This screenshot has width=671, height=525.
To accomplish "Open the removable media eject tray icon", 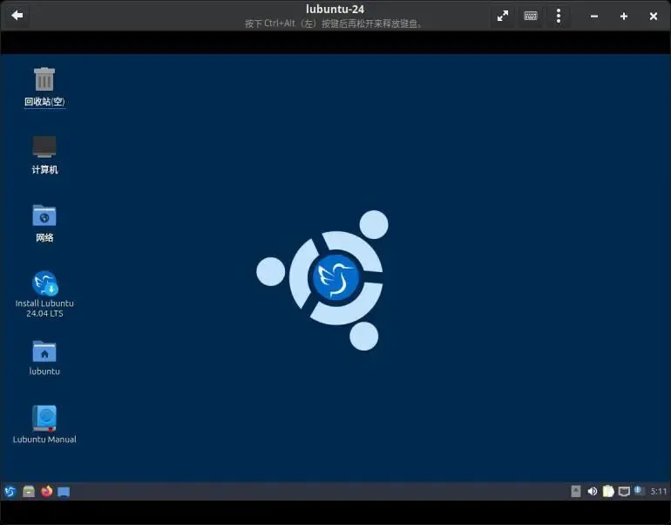I will point(576,491).
